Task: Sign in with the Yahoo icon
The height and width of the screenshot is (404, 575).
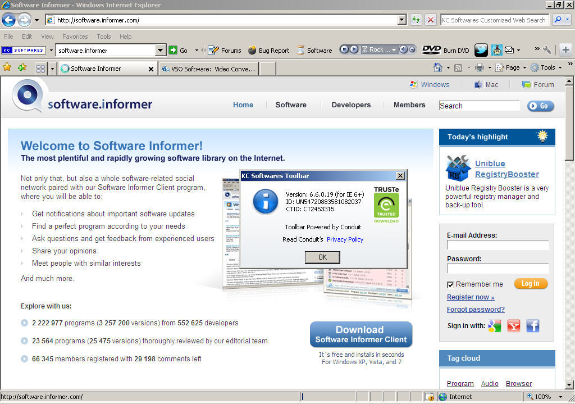Action: pyautogui.click(x=513, y=325)
